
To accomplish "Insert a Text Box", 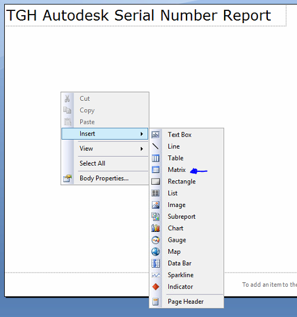I will [x=186, y=135].
